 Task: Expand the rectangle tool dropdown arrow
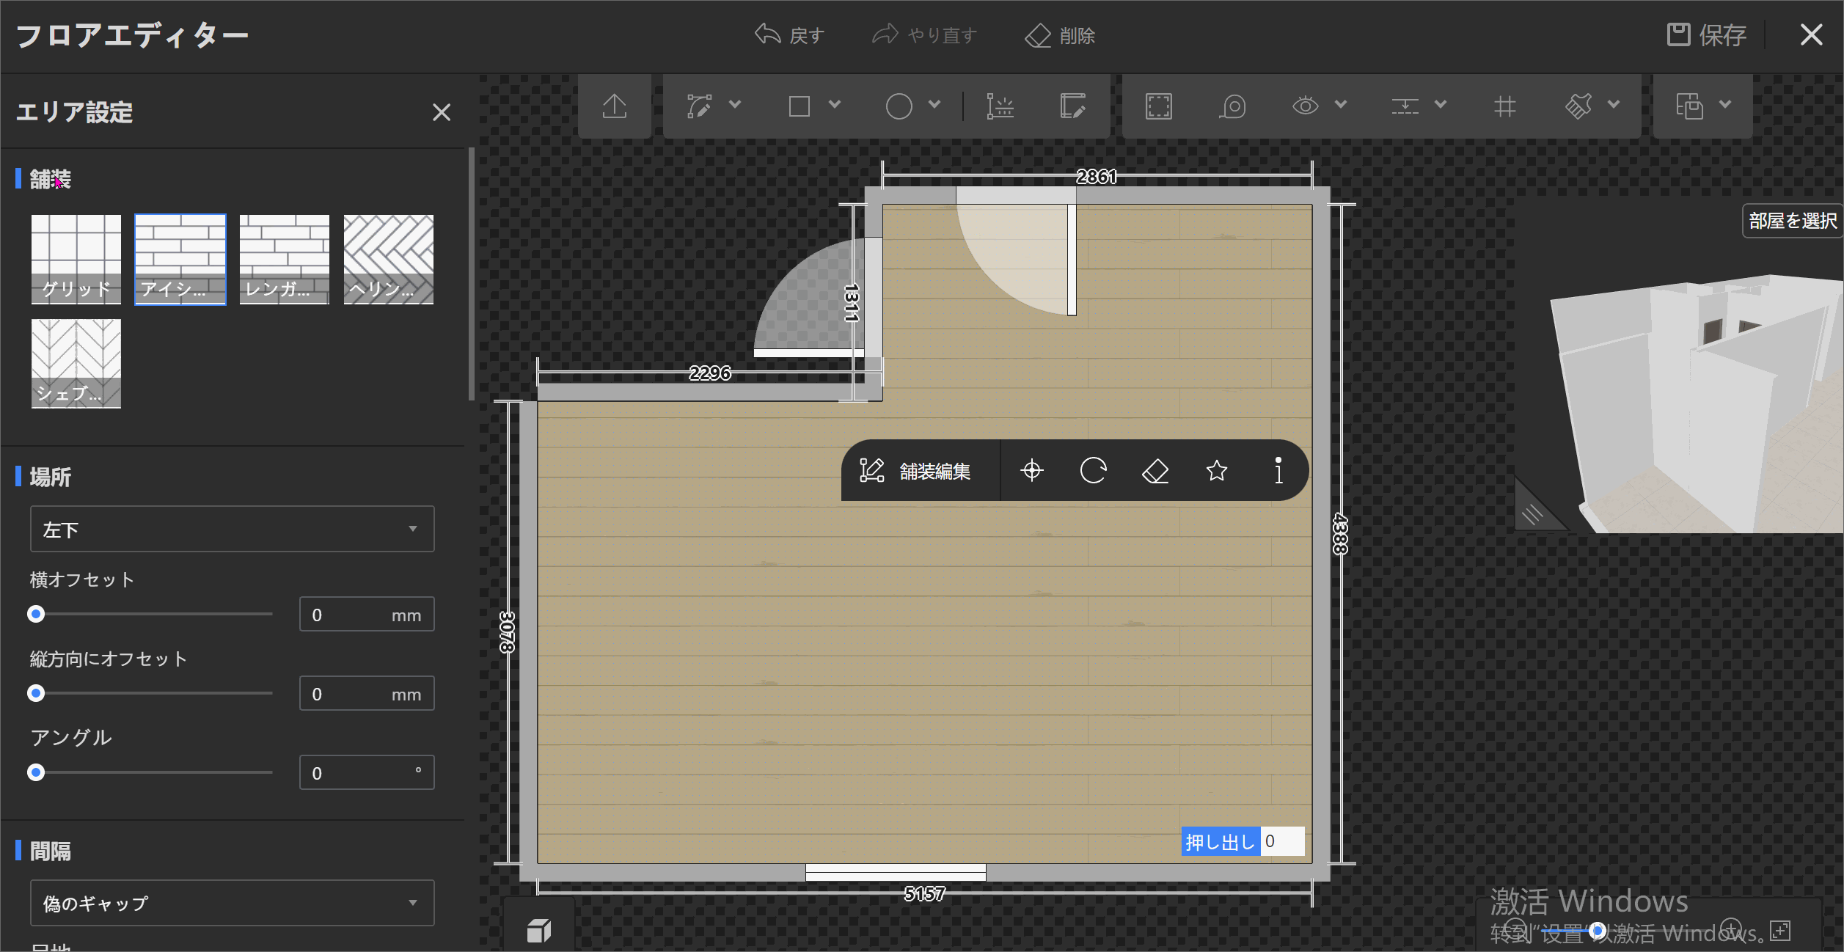835,104
